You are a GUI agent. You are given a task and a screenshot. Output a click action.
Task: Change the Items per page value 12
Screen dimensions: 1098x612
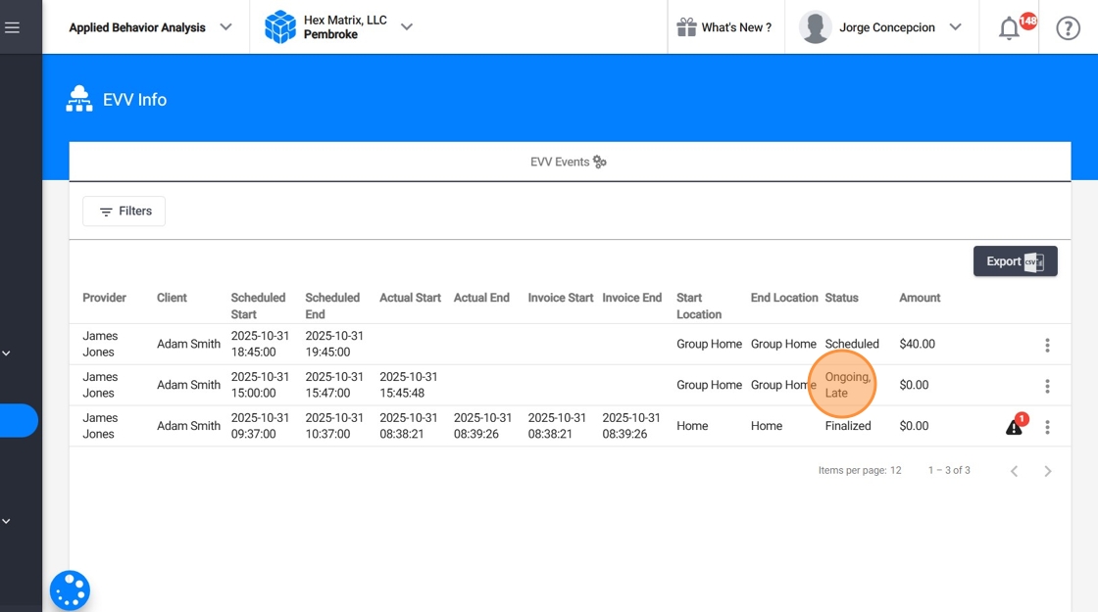896,470
